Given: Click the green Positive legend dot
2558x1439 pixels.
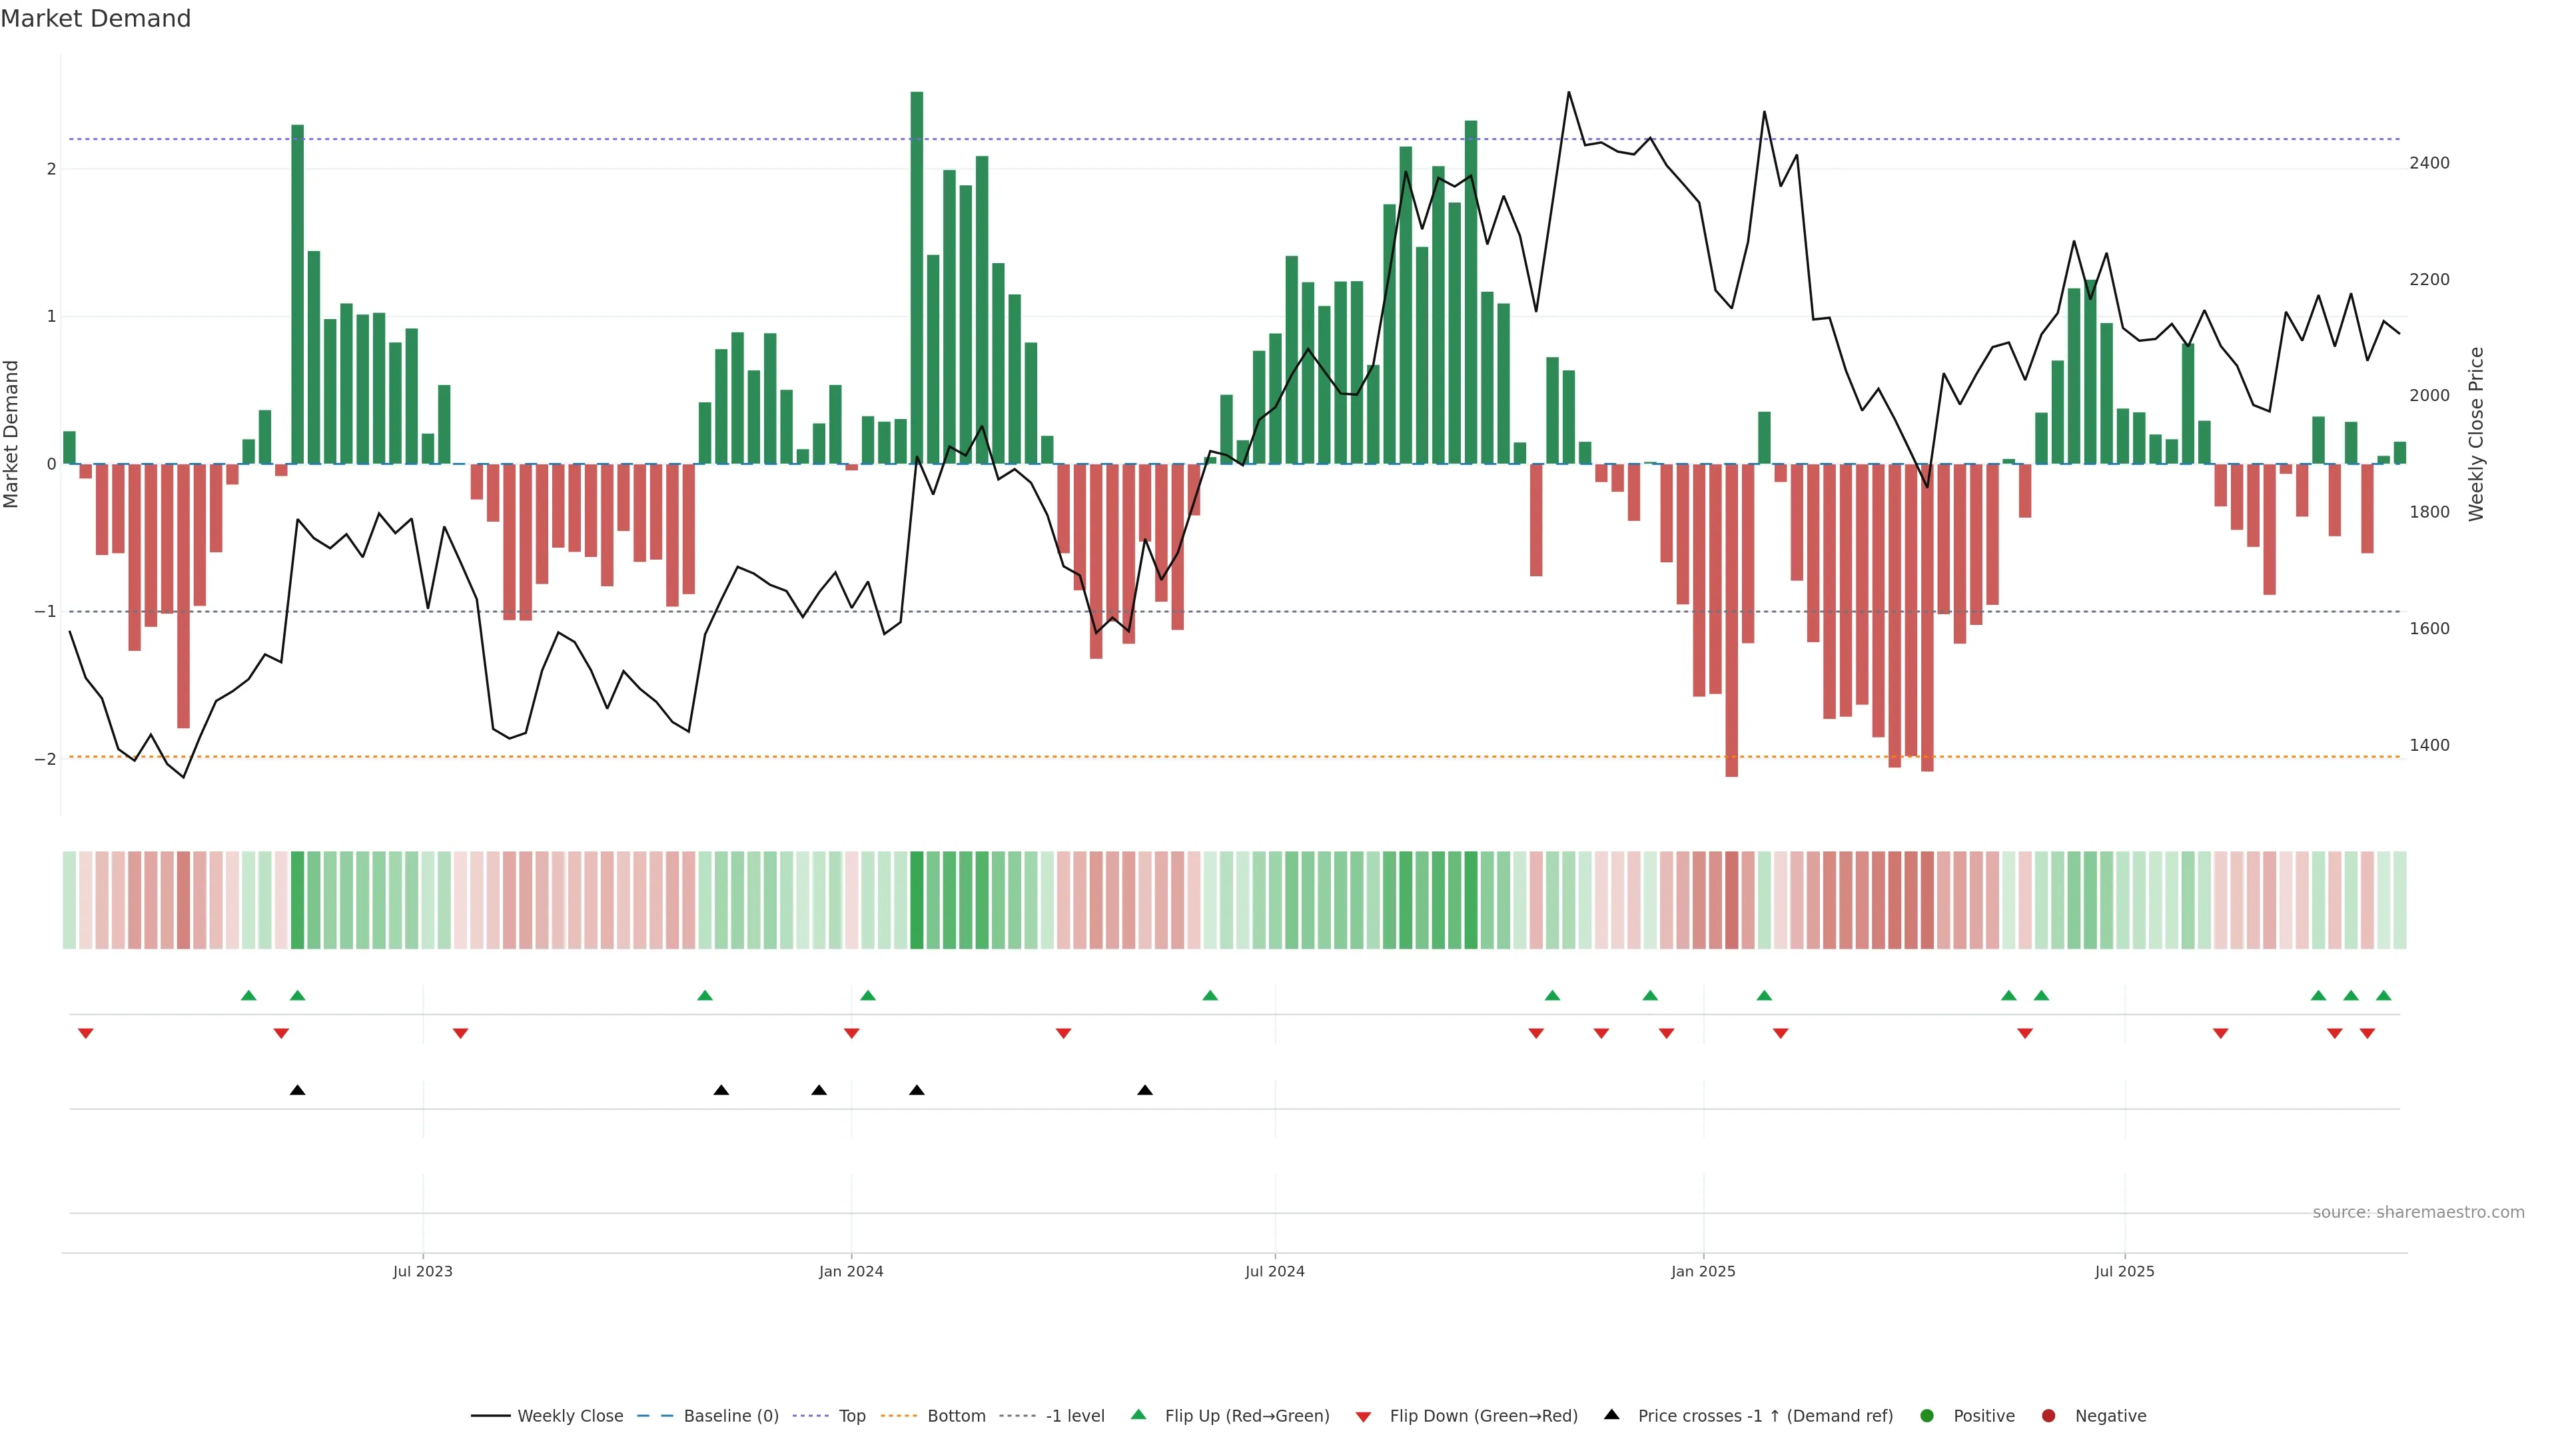Looking at the screenshot, I should (1927, 1416).
